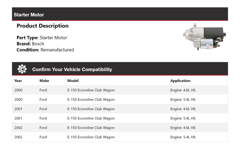Click the gear wrench compatibility icon
The height and width of the screenshot is (149, 240).
pos(22,69)
